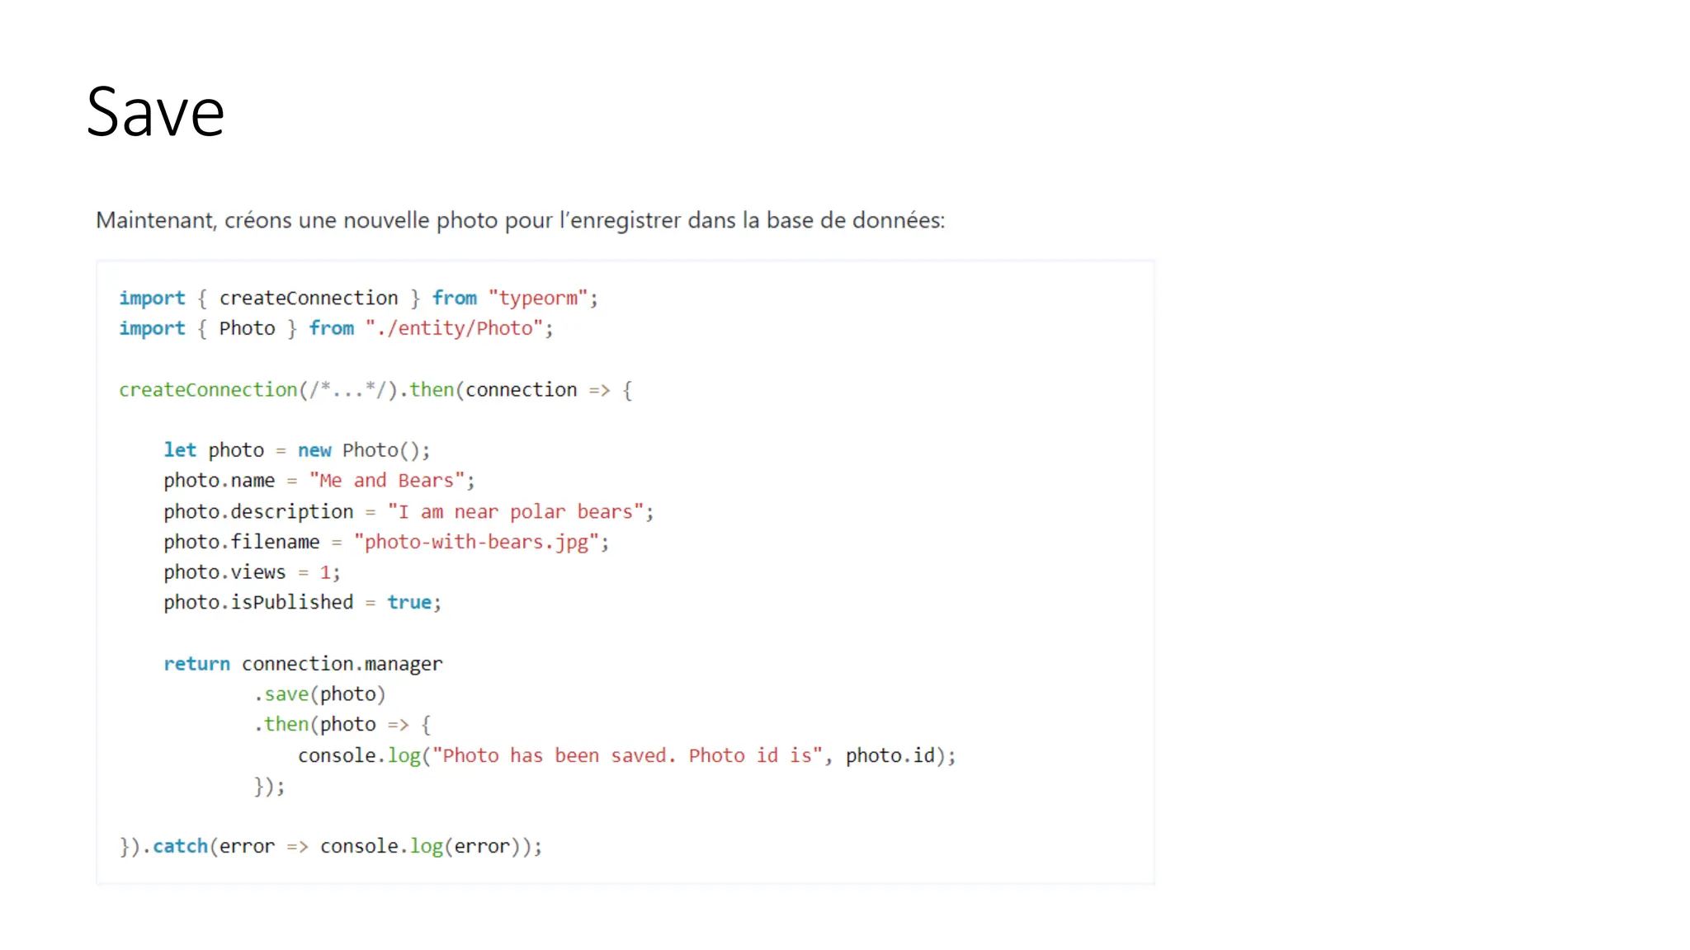This screenshot has width=1690, height=950.
Task: Click the .save(photo) method call
Action: tap(319, 694)
